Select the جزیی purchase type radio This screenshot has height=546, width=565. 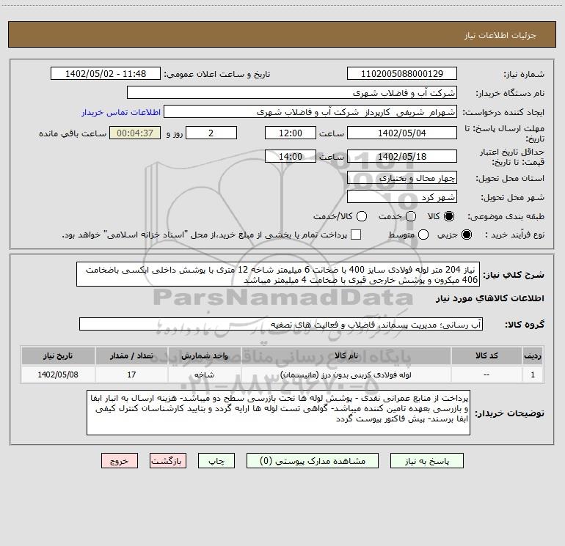tap(466, 235)
